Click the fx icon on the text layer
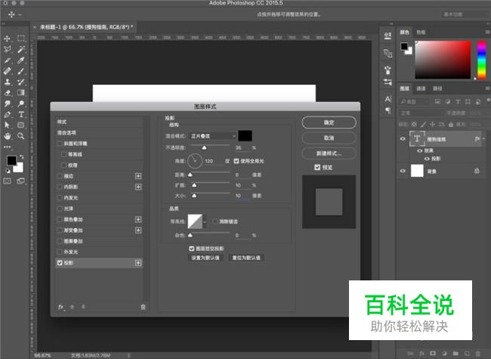491x359 pixels. coord(477,139)
